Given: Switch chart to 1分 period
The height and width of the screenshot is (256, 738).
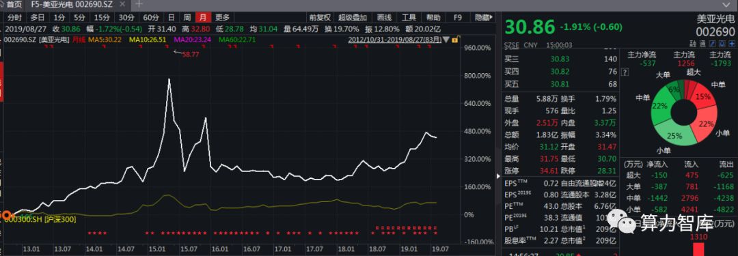Looking at the screenshot, I should pos(59,18).
